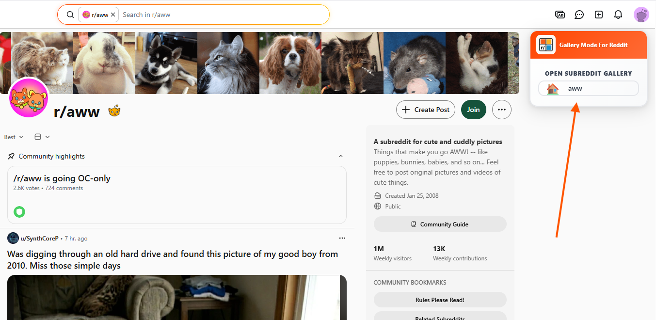
Task: Click the r/aww community avatar
Action: [29, 98]
